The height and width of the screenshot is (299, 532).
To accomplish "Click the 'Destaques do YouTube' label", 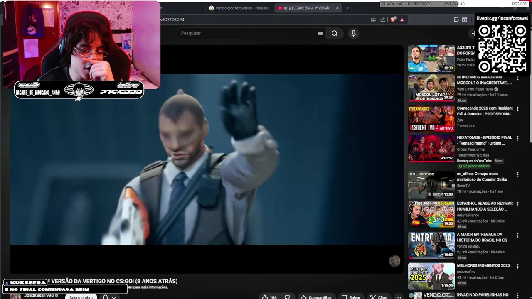I will tap(474, 161).
